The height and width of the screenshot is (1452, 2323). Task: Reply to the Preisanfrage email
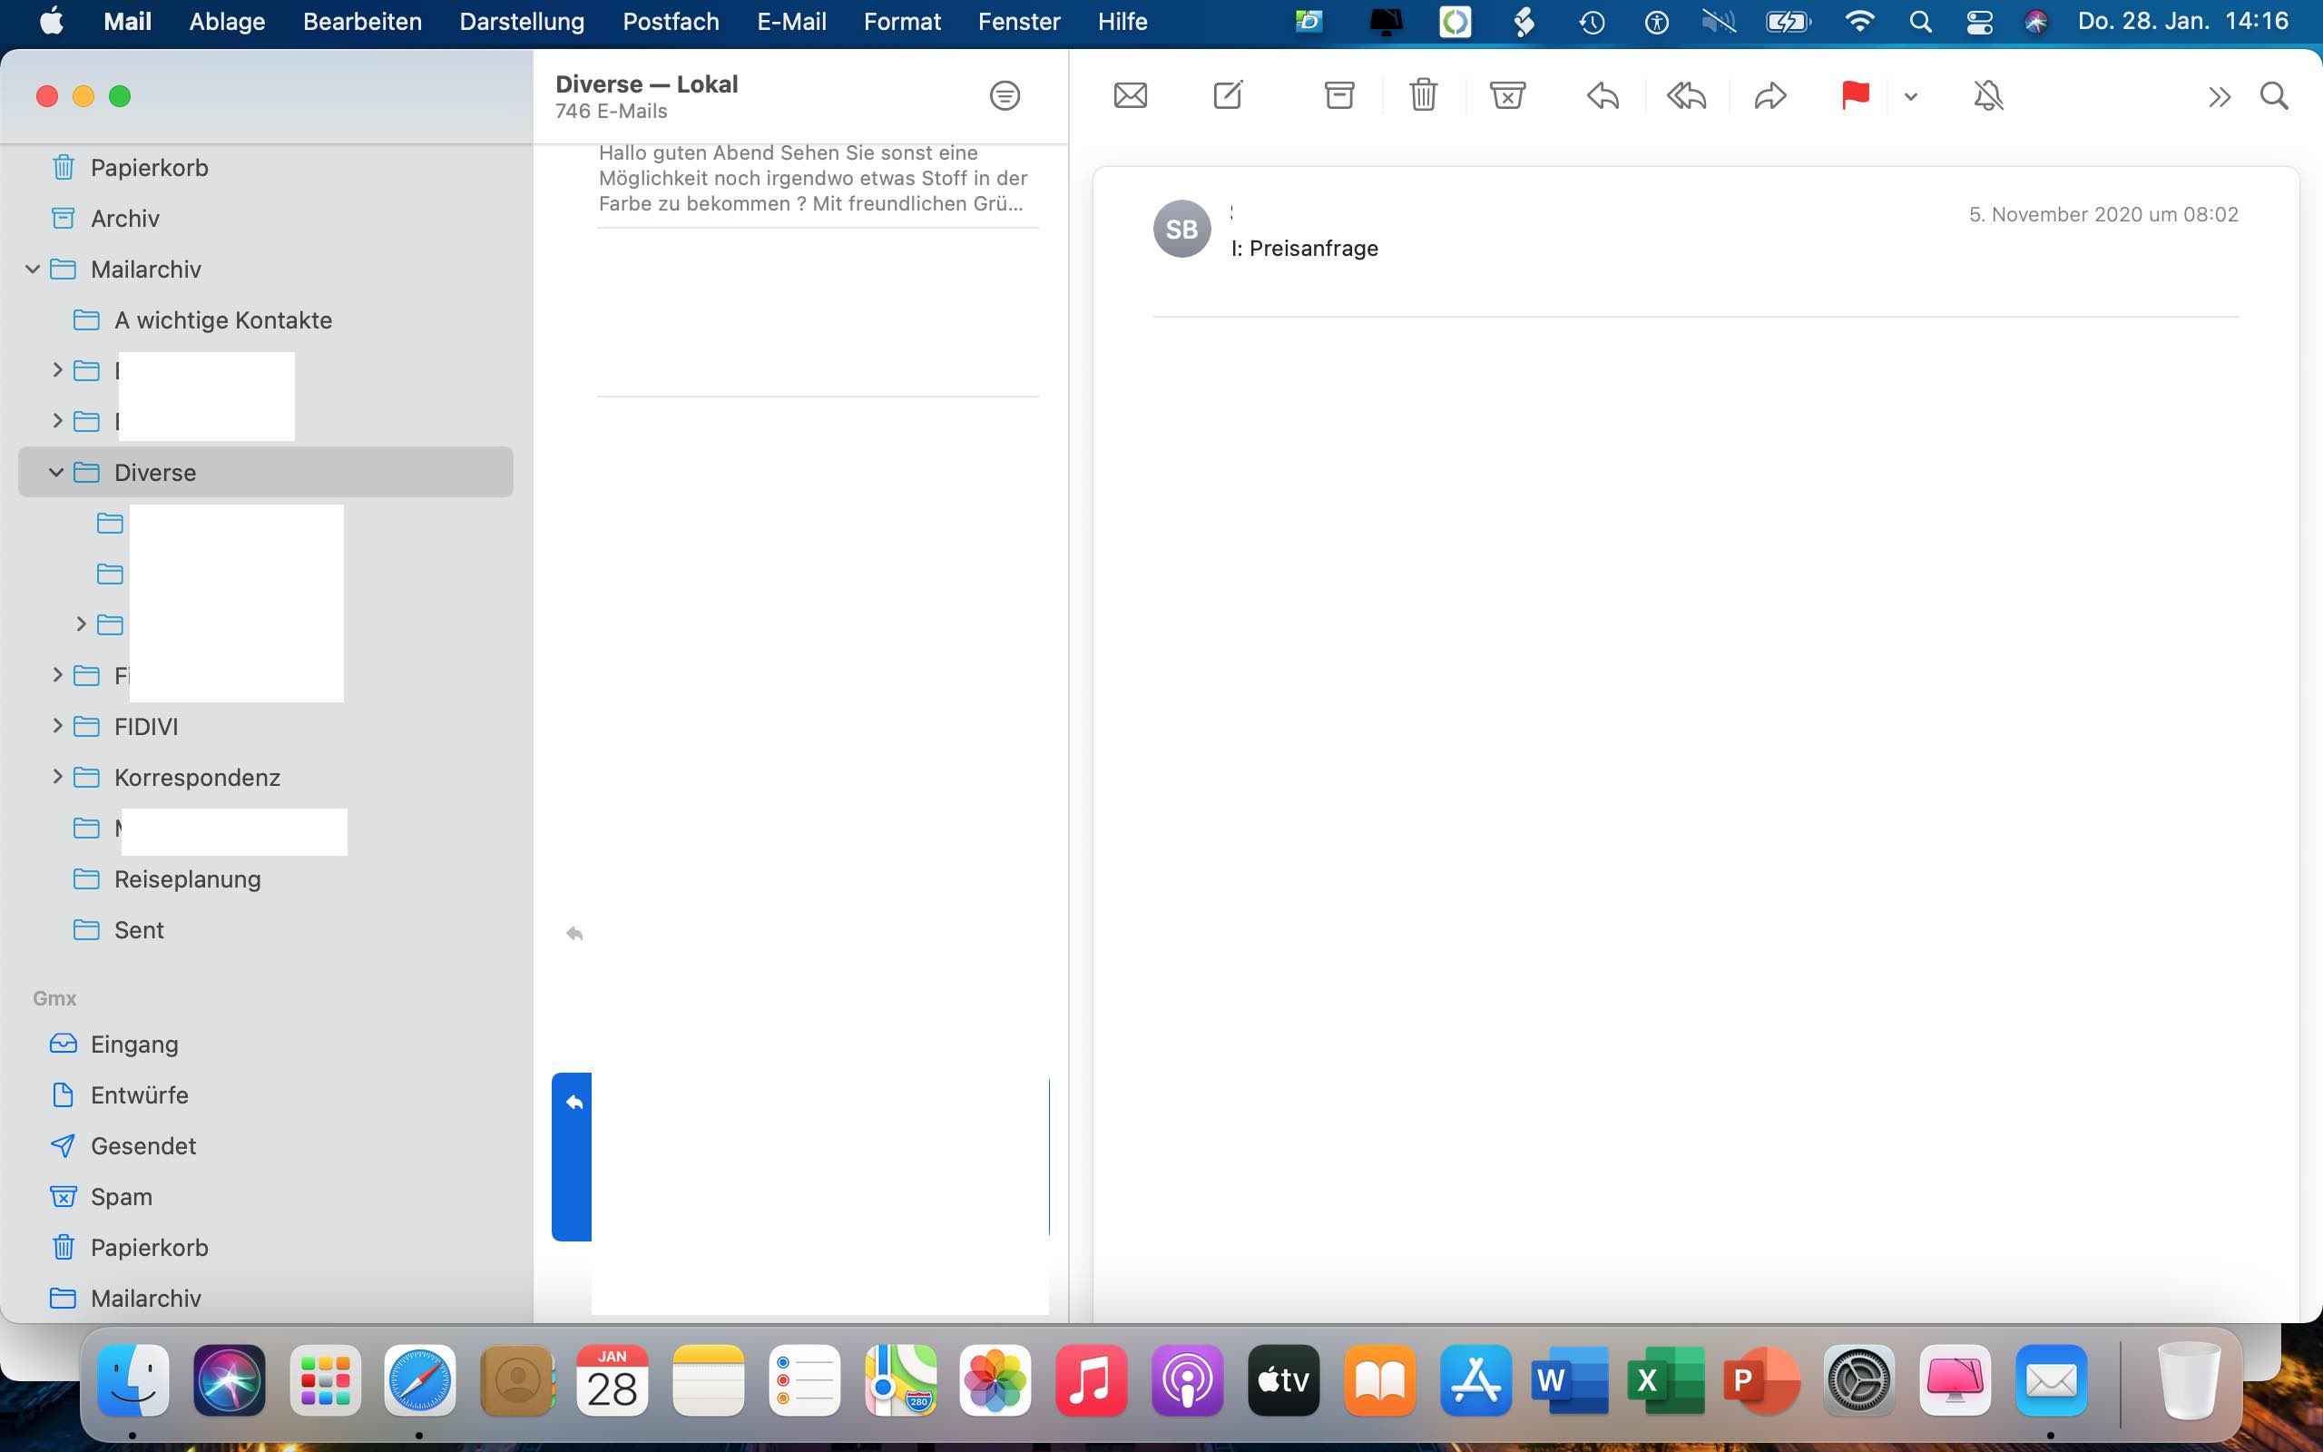[1603, 96]
